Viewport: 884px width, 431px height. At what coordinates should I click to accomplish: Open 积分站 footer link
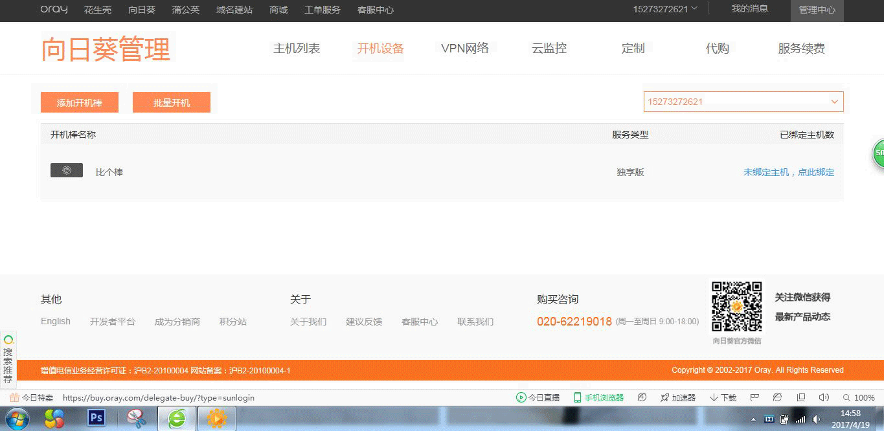pos(233,322)
